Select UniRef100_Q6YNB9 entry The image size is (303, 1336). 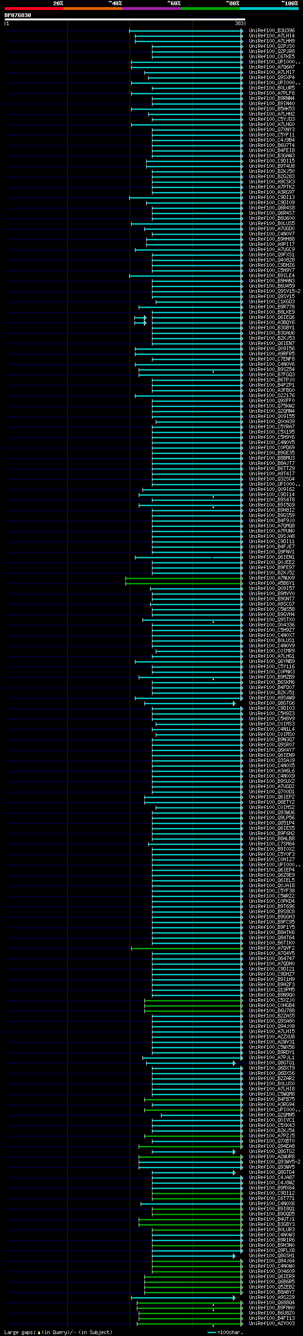(x=271, y=662)
